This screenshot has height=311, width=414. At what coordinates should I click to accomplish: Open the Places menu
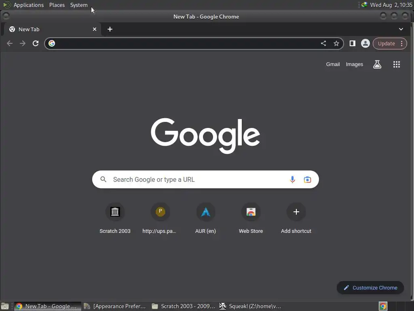click(x=57, y=5)
